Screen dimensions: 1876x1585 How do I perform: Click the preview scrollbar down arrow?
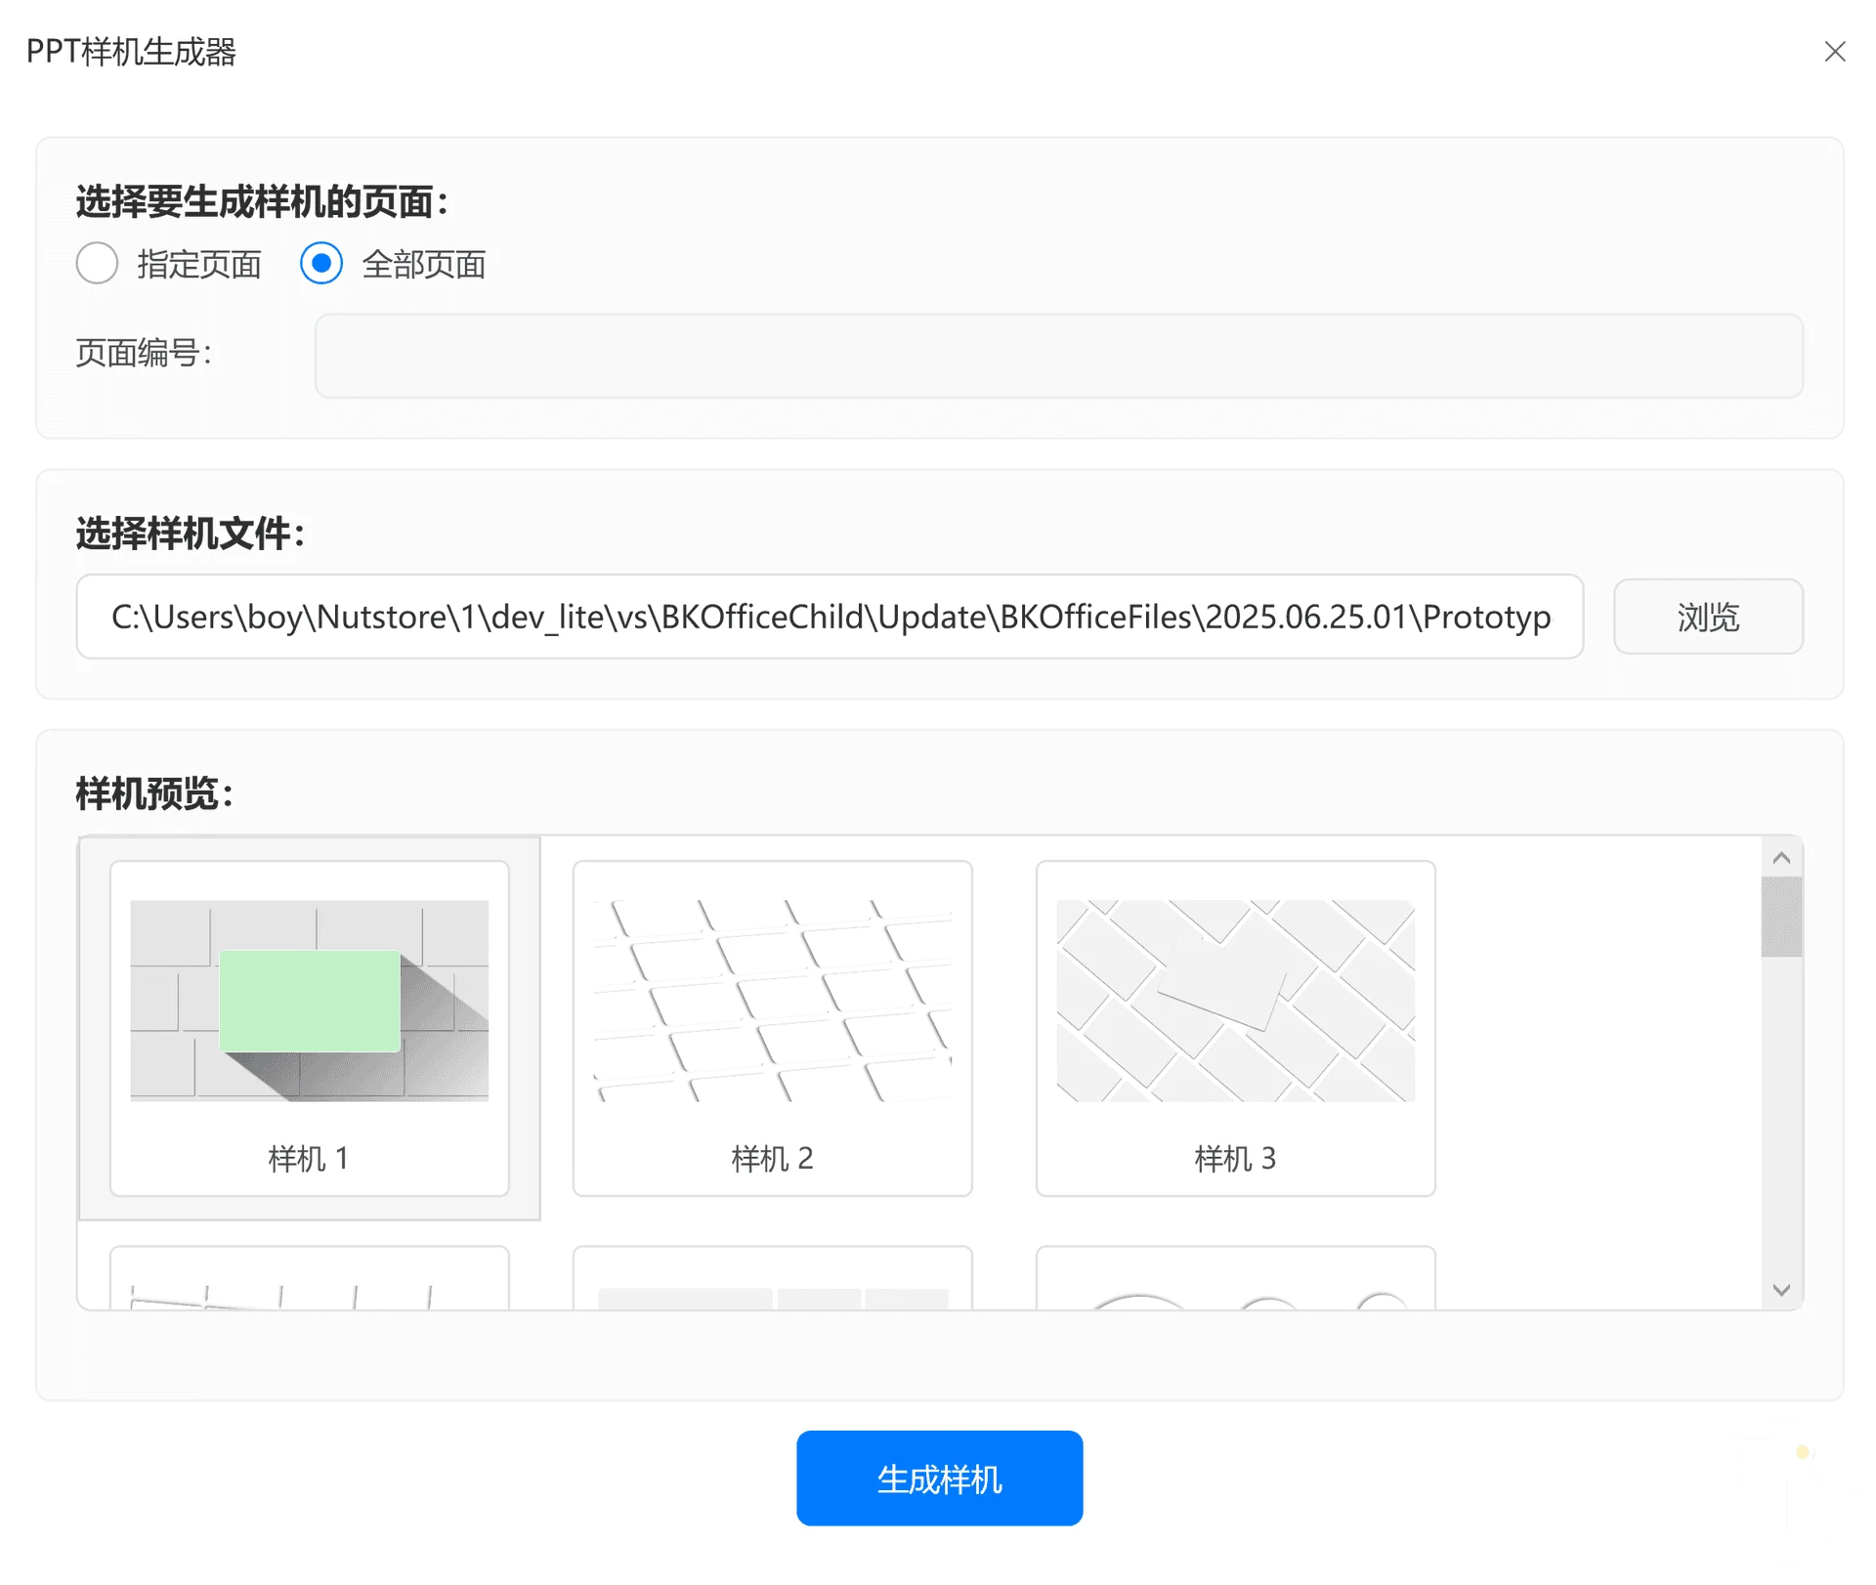coord(1781,1290)
